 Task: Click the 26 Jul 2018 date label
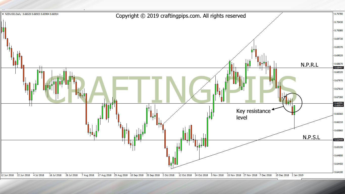click(72, 175)
